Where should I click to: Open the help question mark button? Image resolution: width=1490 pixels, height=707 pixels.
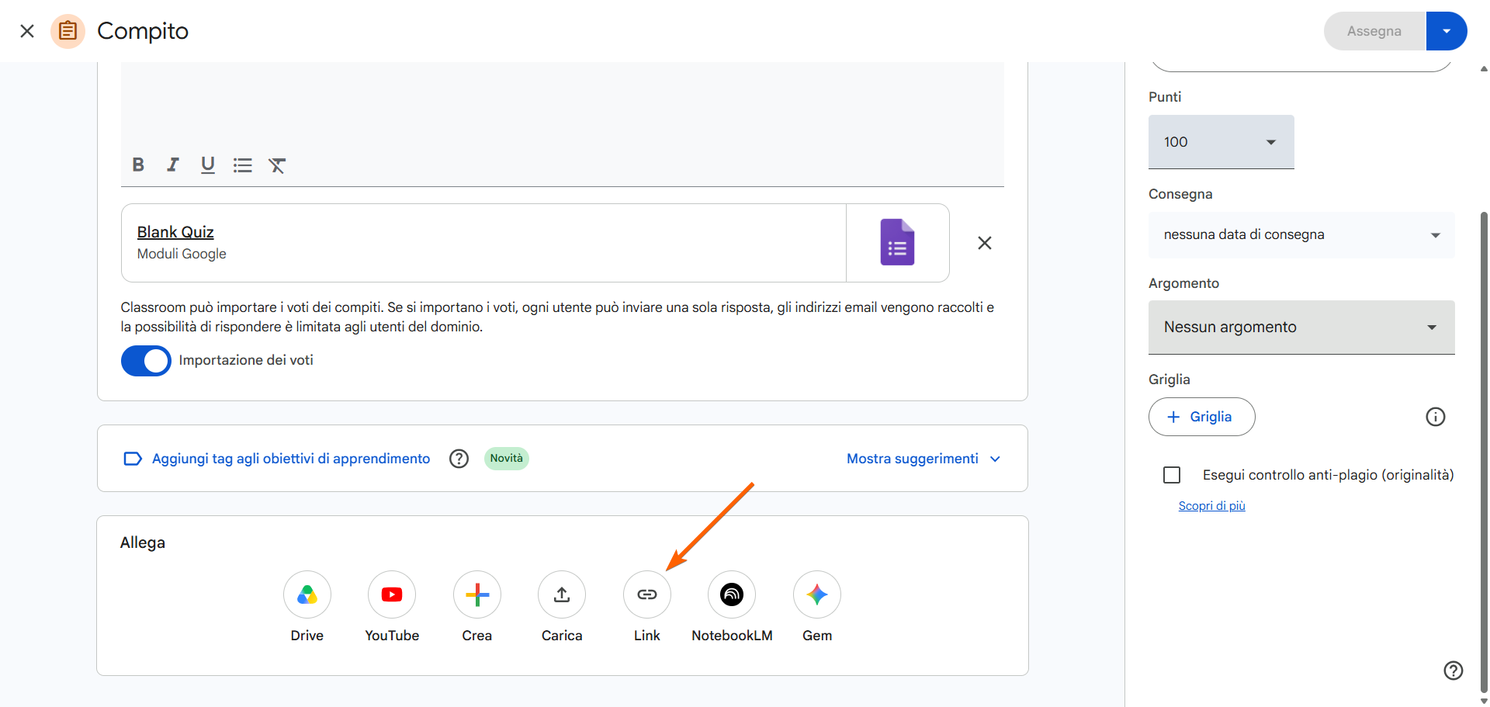click(x=1454, y=671)
